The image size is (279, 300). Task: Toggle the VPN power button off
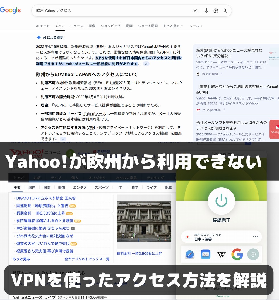point(221,201)
